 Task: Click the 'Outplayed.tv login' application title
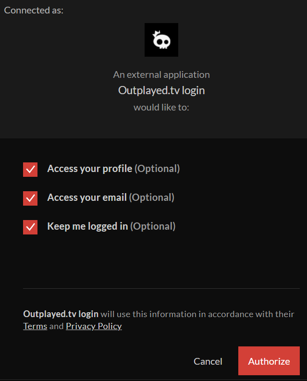click(x=161, y=90)
